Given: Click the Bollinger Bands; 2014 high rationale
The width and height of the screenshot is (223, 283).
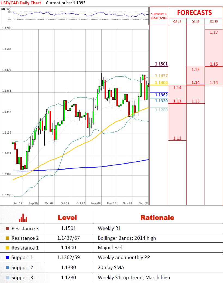Looking at the screenshot, I should [x=127, y=238].
